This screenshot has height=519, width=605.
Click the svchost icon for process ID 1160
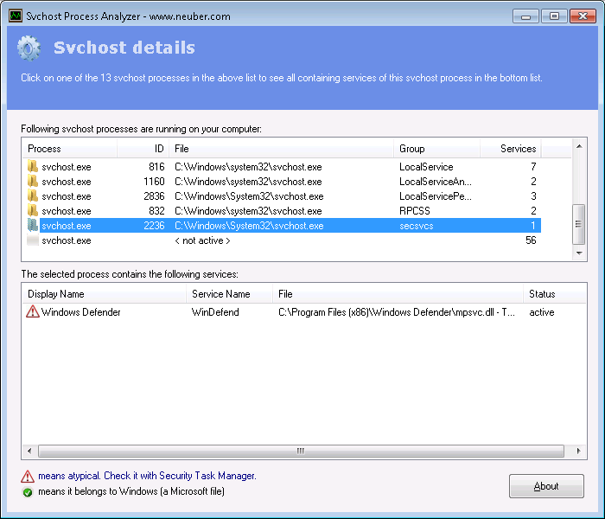click(x=33, y=182)
